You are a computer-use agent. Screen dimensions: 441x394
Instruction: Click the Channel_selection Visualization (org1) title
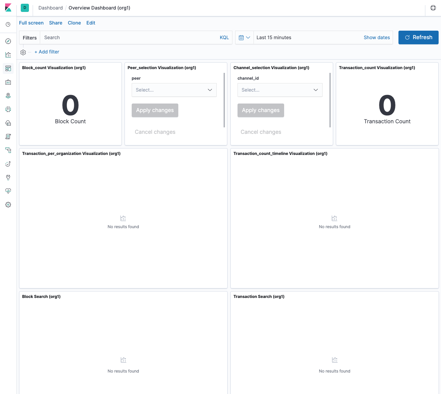tap(271, 68)
